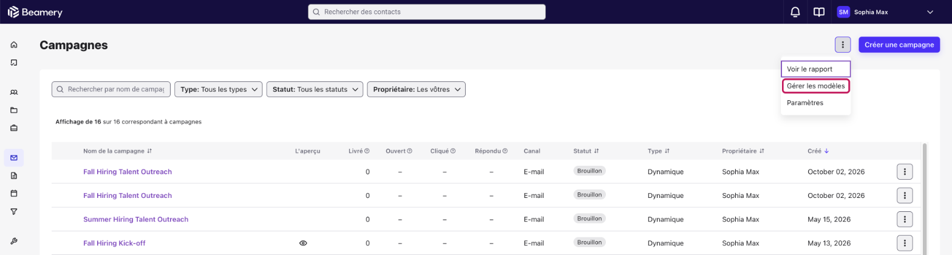Preview Fall Hiring Kick-off via eye icon
The width and height of the screenshot is (952, 255).
click(x=303, y=243)
